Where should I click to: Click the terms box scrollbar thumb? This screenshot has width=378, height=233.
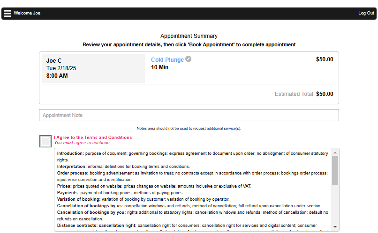[x=335, y=170]
